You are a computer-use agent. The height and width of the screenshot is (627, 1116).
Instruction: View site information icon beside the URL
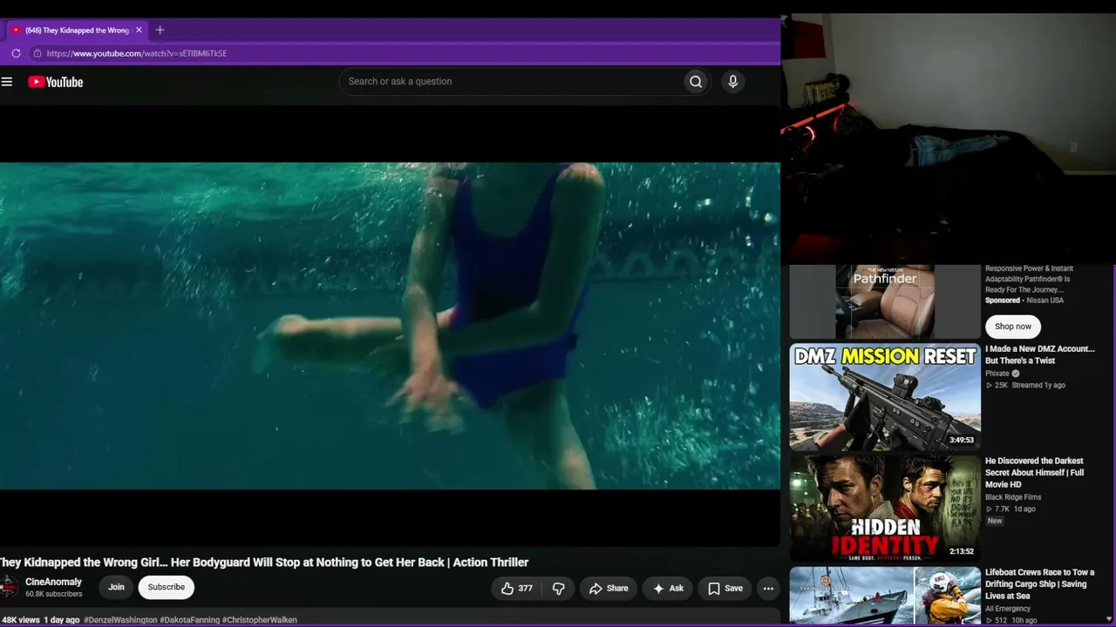[37, 53]
